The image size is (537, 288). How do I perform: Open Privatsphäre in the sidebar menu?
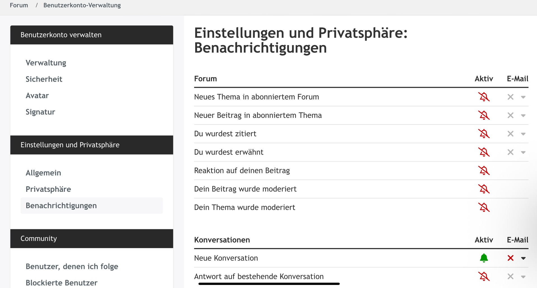48,189
